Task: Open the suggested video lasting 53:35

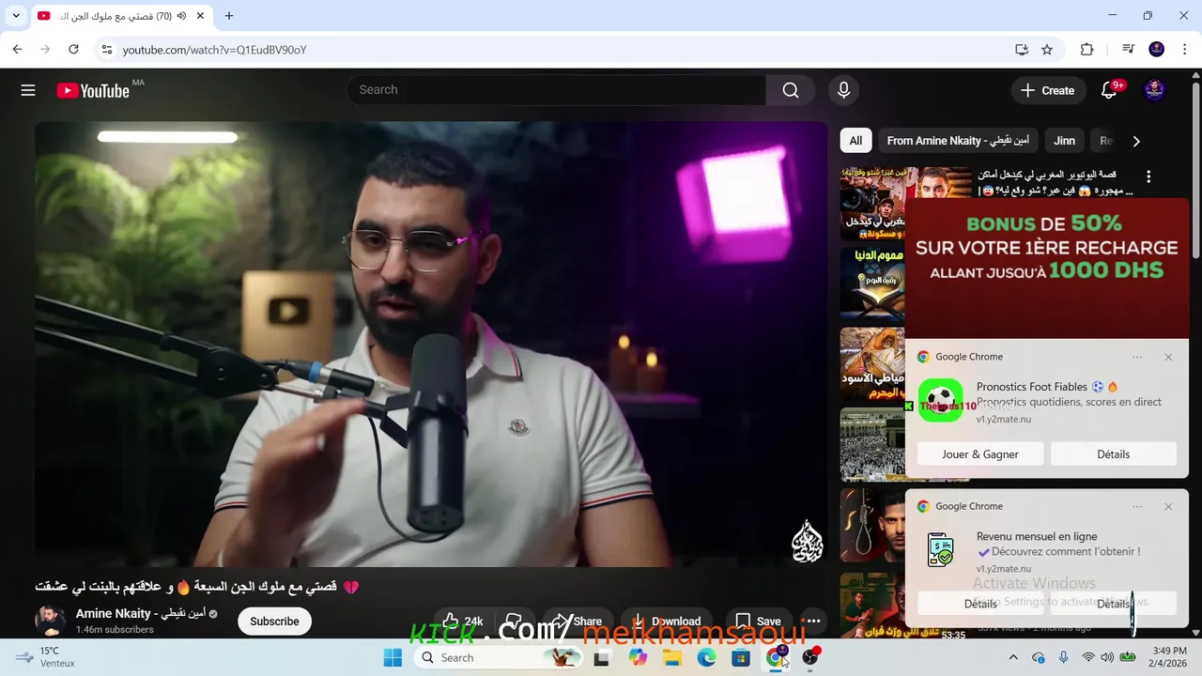Action: click(x=872, y=607)
